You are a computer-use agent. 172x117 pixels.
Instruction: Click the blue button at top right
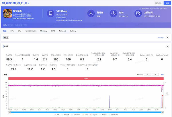coord(167,3)
